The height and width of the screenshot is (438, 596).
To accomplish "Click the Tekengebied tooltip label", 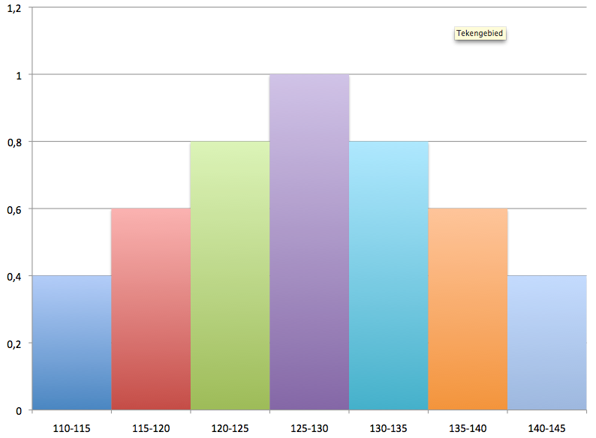I will (x=480, y=33).
